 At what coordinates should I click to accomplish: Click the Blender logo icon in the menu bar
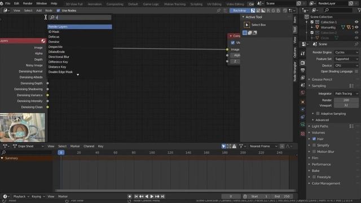tap(2, 3)
